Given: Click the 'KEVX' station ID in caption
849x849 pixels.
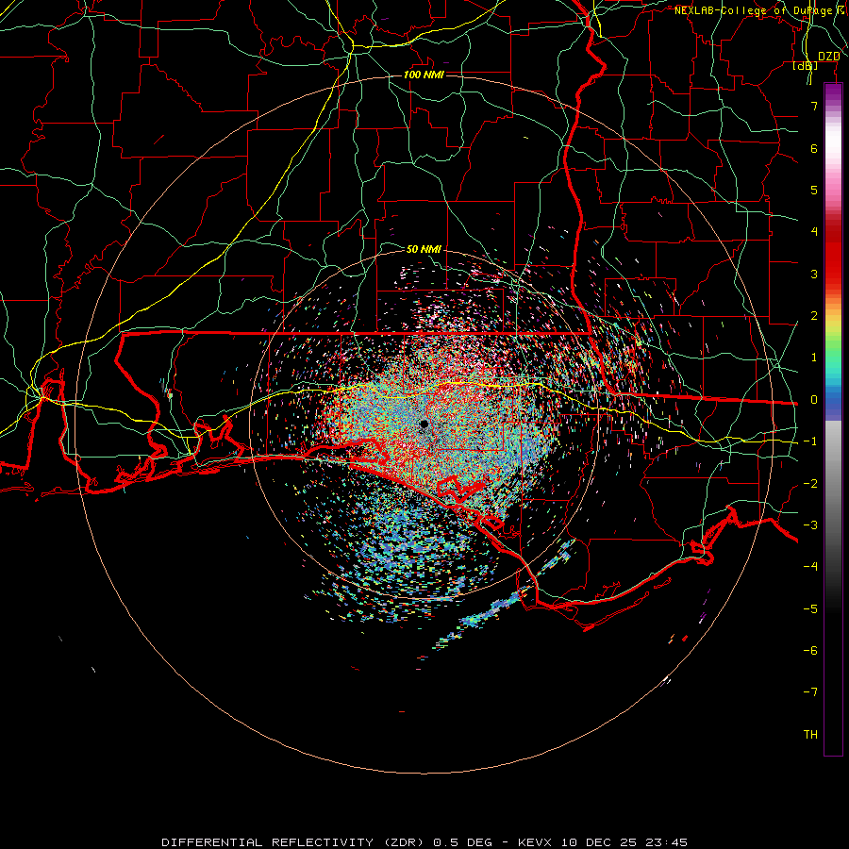Looking at the screenshot, I should click(535, 842).
